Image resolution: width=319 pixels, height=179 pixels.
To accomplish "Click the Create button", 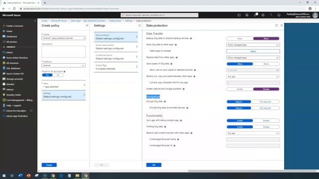I will tap(49, 165).
